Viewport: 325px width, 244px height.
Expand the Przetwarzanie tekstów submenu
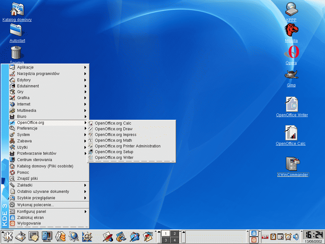coord(49,153)
